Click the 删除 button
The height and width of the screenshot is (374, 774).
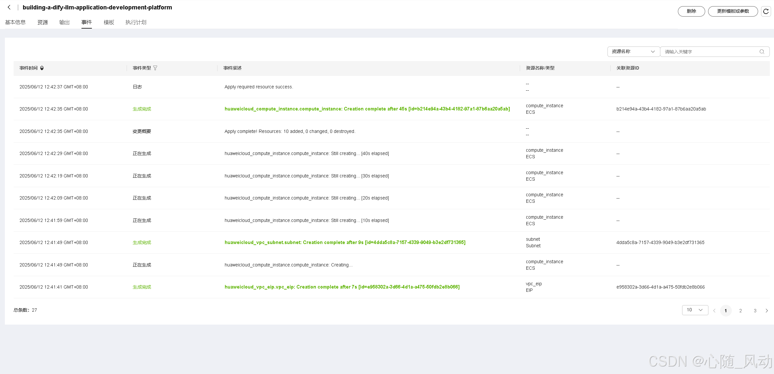click(x=691, y=11)
